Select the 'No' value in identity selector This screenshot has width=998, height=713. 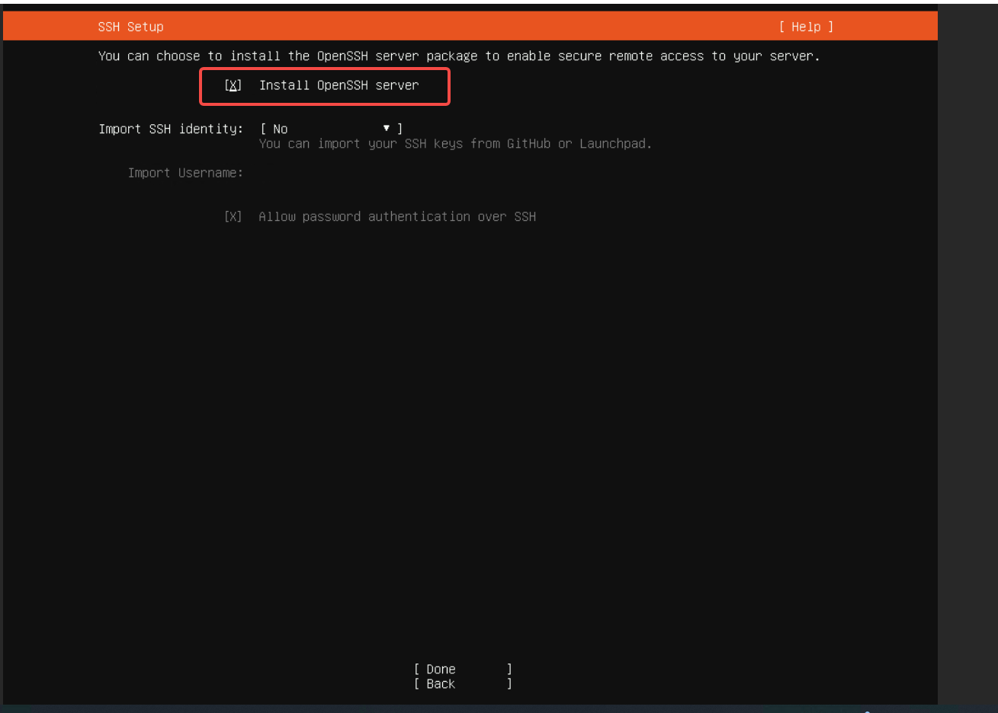tap(281, 129)
